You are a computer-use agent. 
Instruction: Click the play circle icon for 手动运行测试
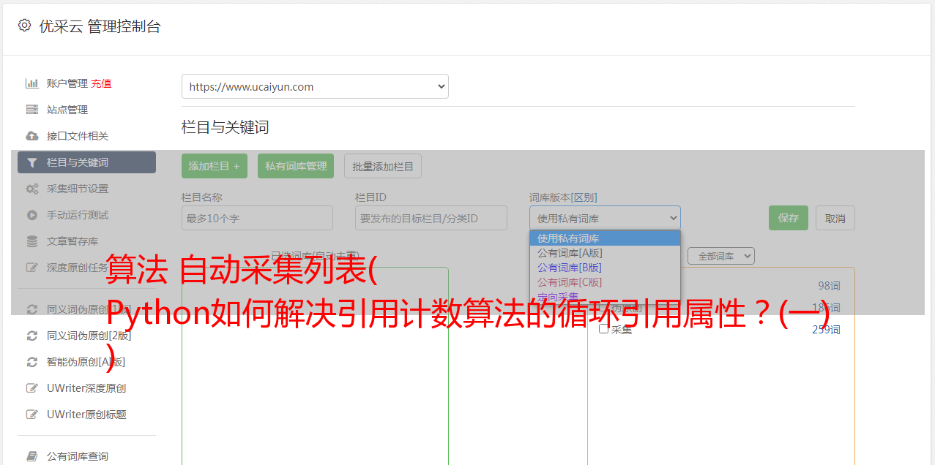click(x=31, y=215)
